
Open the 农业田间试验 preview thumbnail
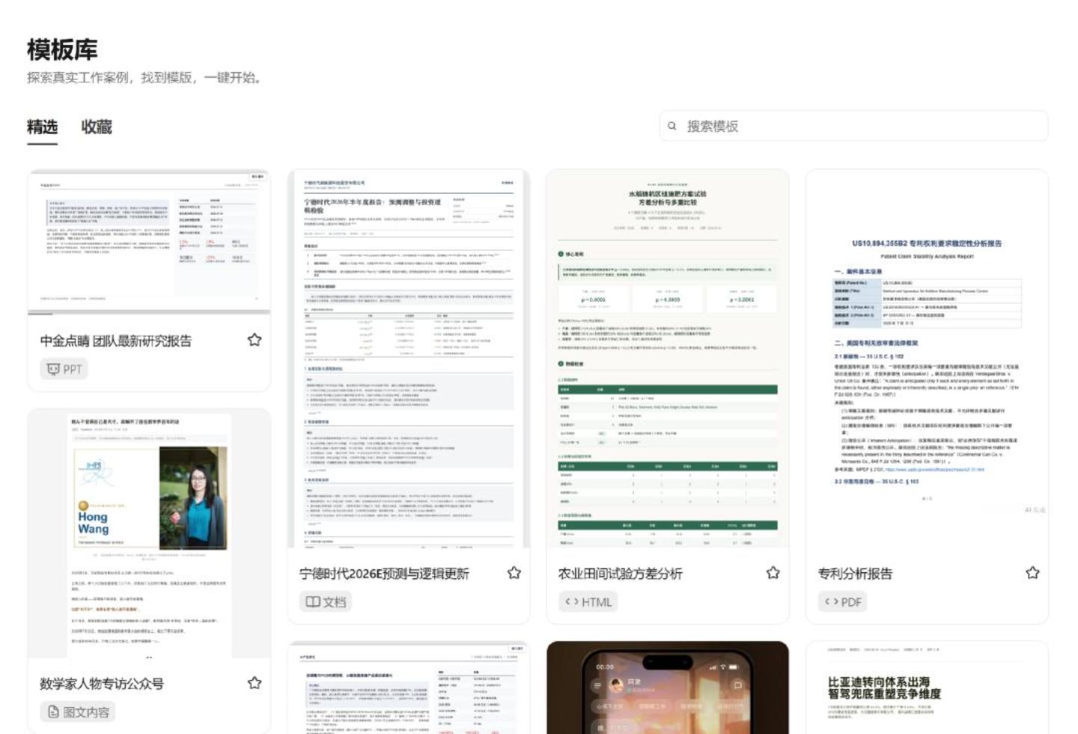click(x=668, y=359)
